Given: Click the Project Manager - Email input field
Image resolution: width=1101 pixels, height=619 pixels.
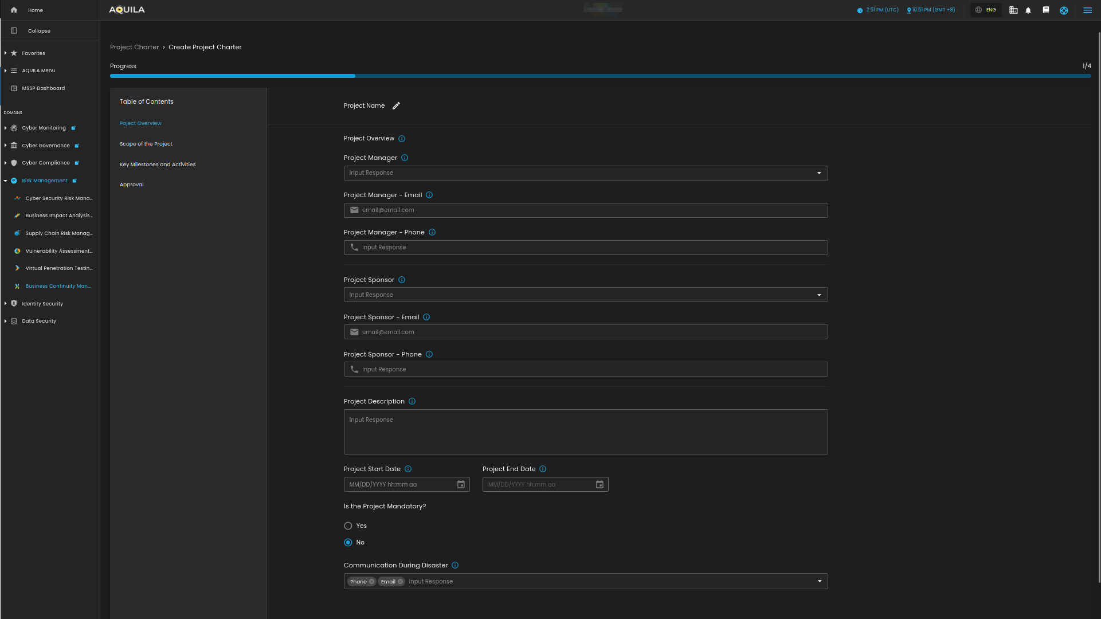Looking at the screenshot, I should 585,210.
